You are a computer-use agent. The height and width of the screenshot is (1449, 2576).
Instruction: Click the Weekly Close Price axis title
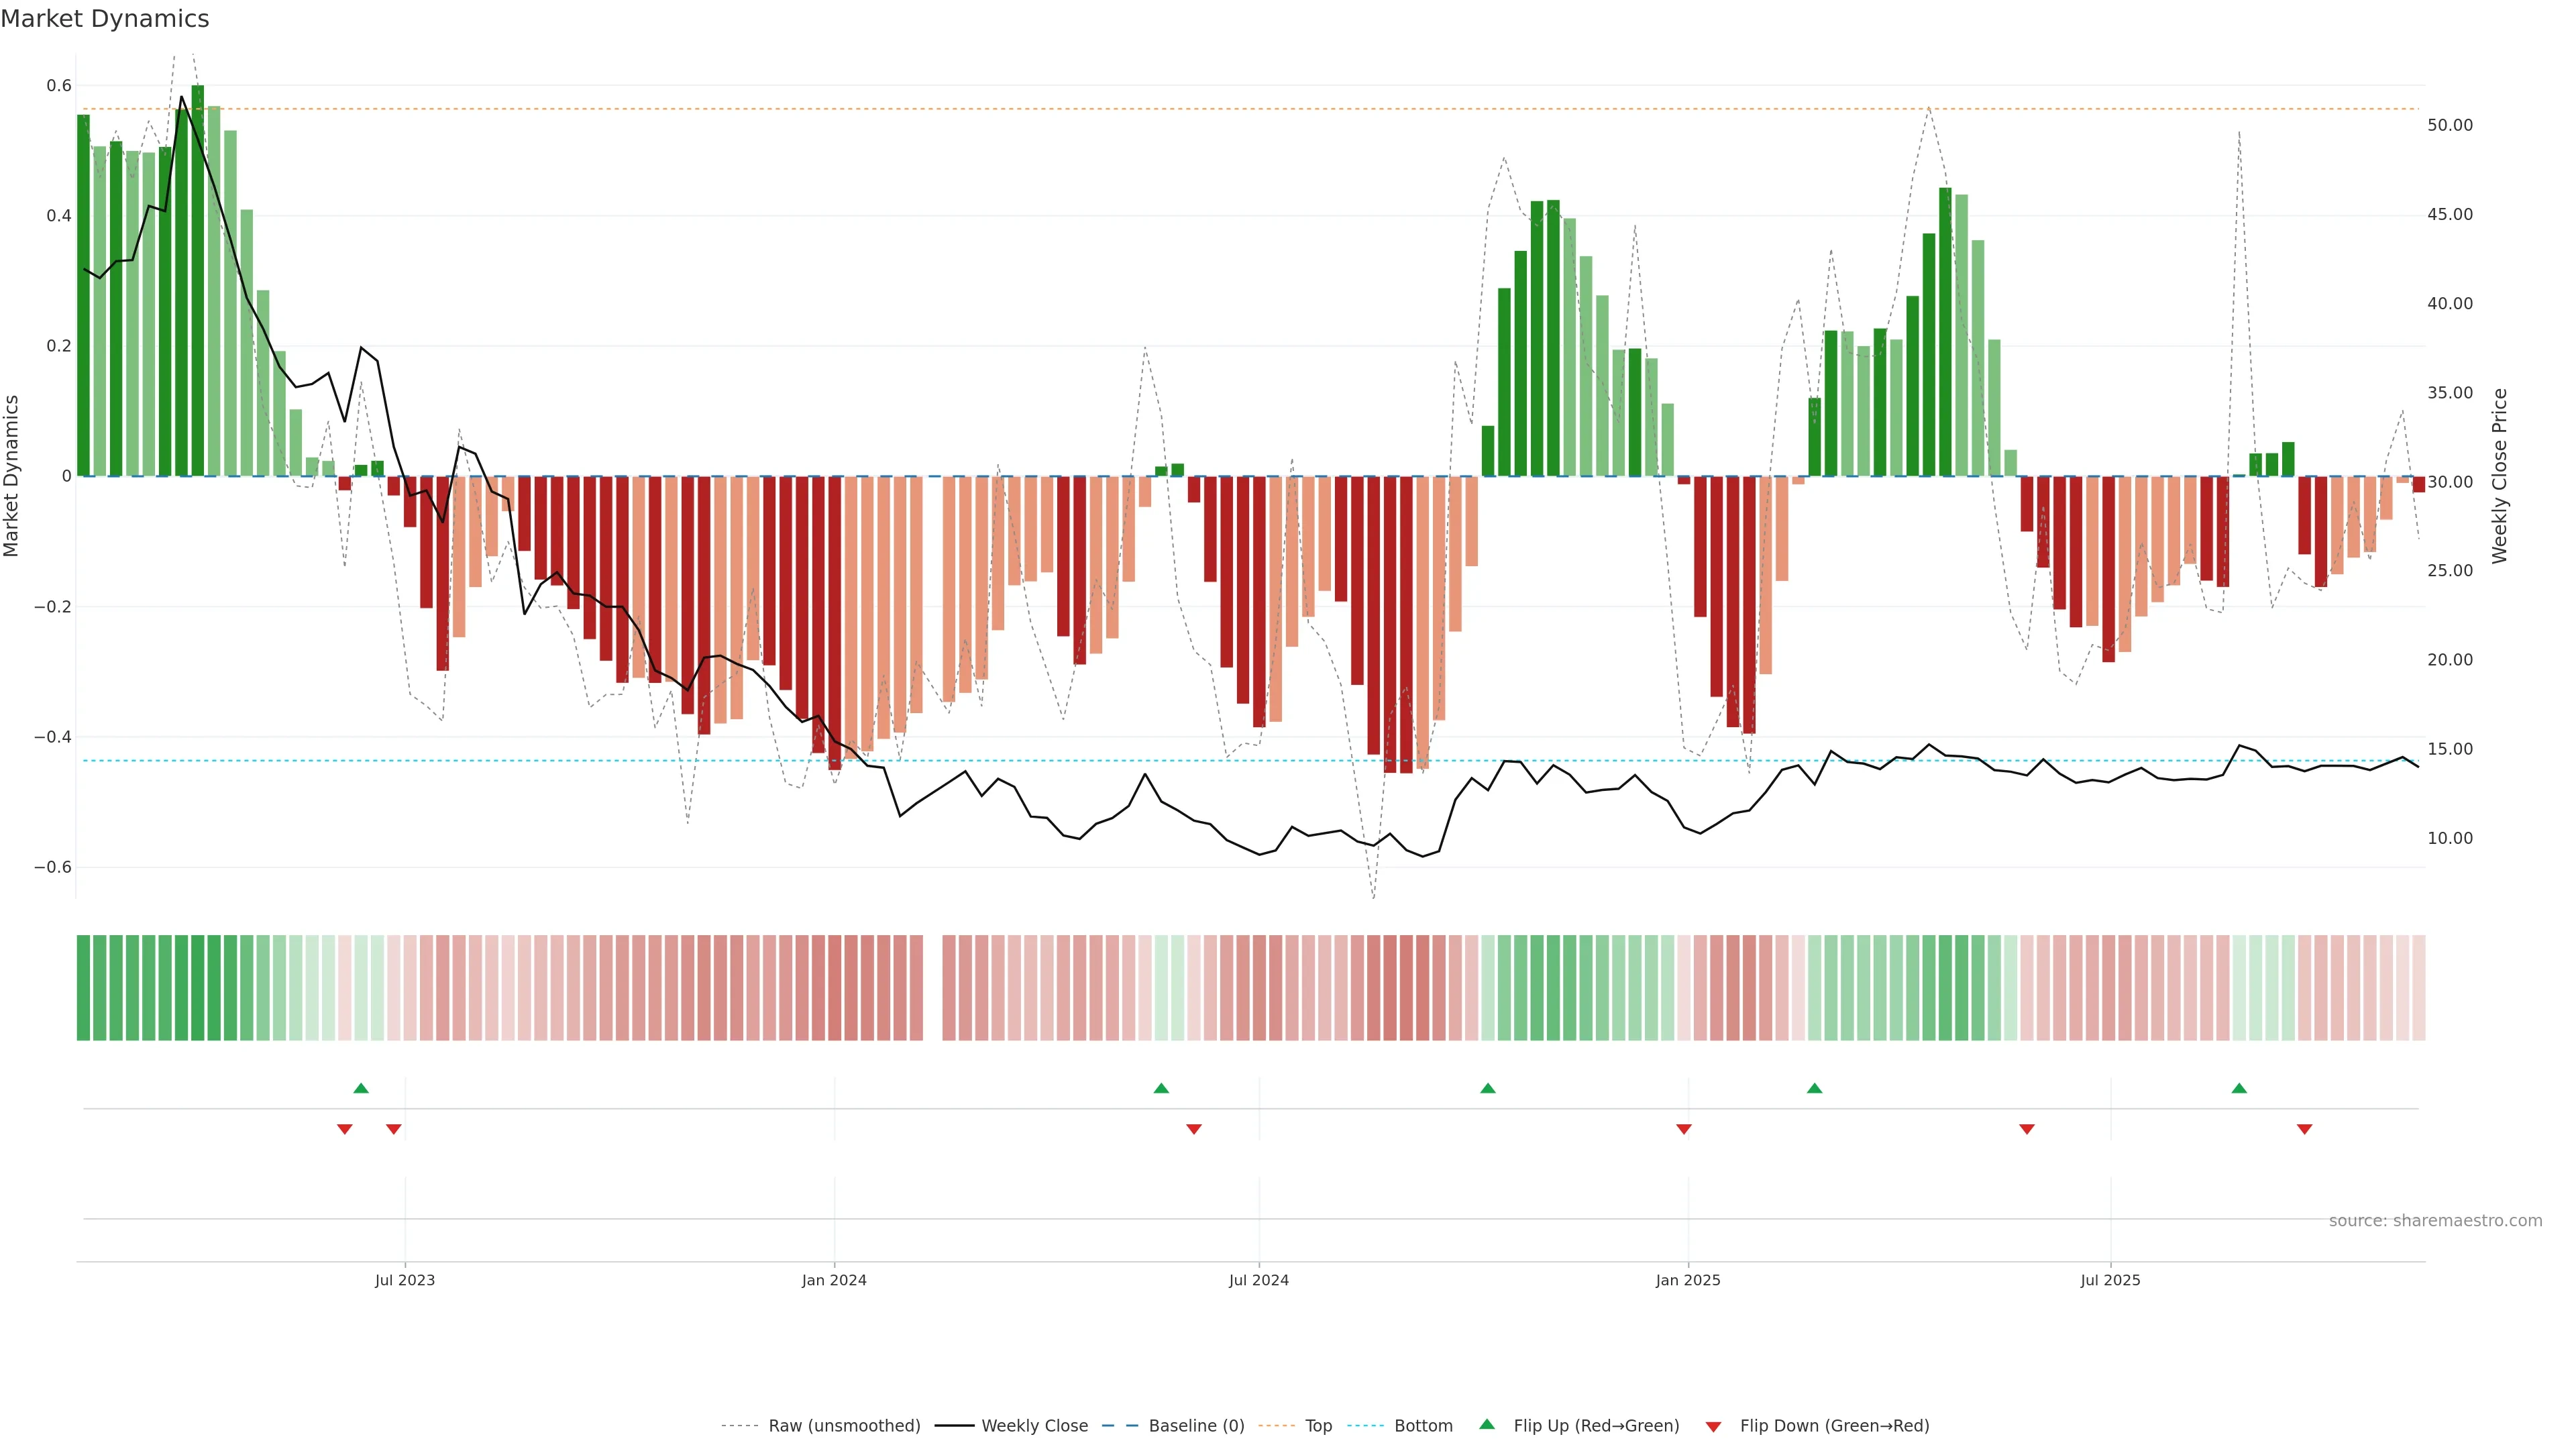tap(2500, 476)
